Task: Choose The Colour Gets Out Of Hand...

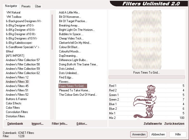Action: (78, 95)
